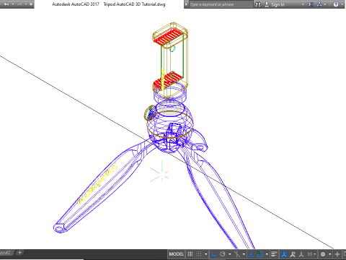Add a new layout with plus tab

19,252
